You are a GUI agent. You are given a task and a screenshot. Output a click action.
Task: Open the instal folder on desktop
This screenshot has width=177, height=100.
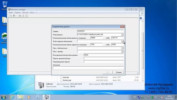[4, 21]
